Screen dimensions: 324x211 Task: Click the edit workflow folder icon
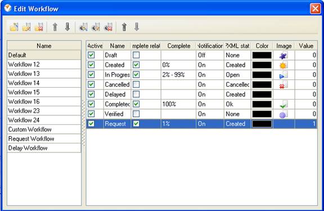pos(26,27)
